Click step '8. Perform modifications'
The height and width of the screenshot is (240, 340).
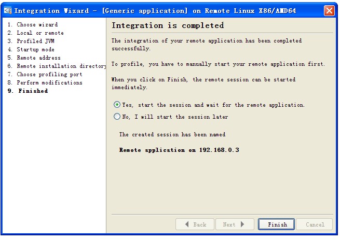pyautogui.click(x=45, y=82)
